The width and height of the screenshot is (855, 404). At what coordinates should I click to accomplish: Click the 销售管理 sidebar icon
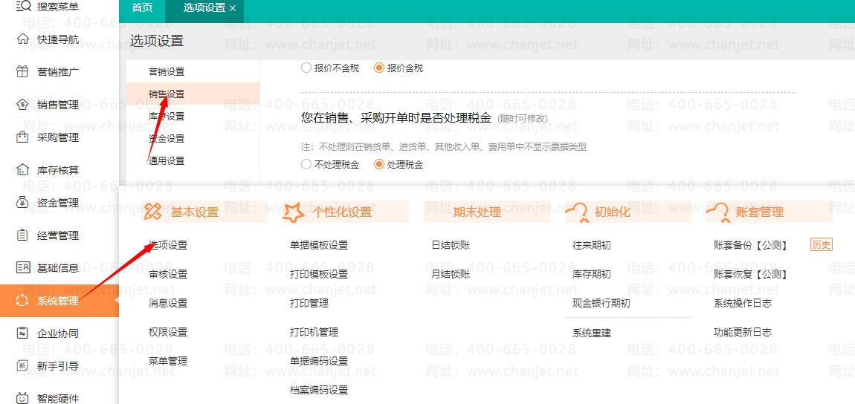(22, 105)
